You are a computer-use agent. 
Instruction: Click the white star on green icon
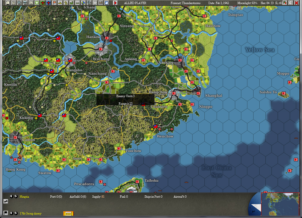37,3
